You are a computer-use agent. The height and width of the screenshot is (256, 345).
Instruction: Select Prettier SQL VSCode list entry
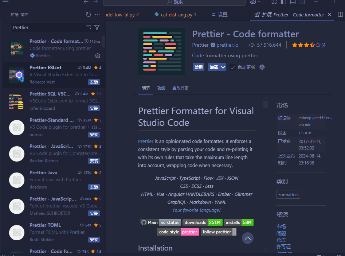[x=54, y=101]
